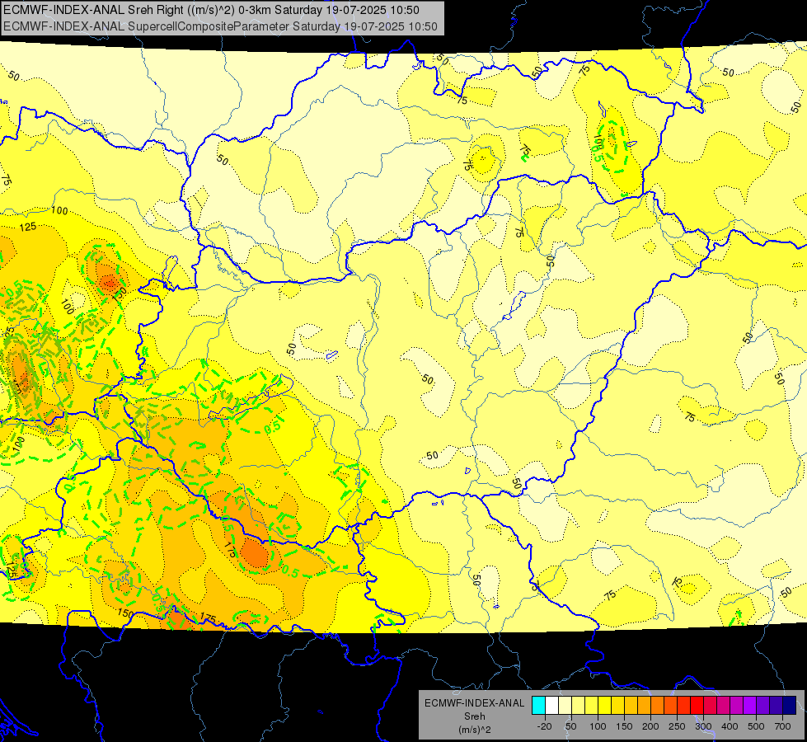This screenshot has width=807, height=742.
Task: Click the '200' tick label in the legend
Action: click(x=650, y=726)
